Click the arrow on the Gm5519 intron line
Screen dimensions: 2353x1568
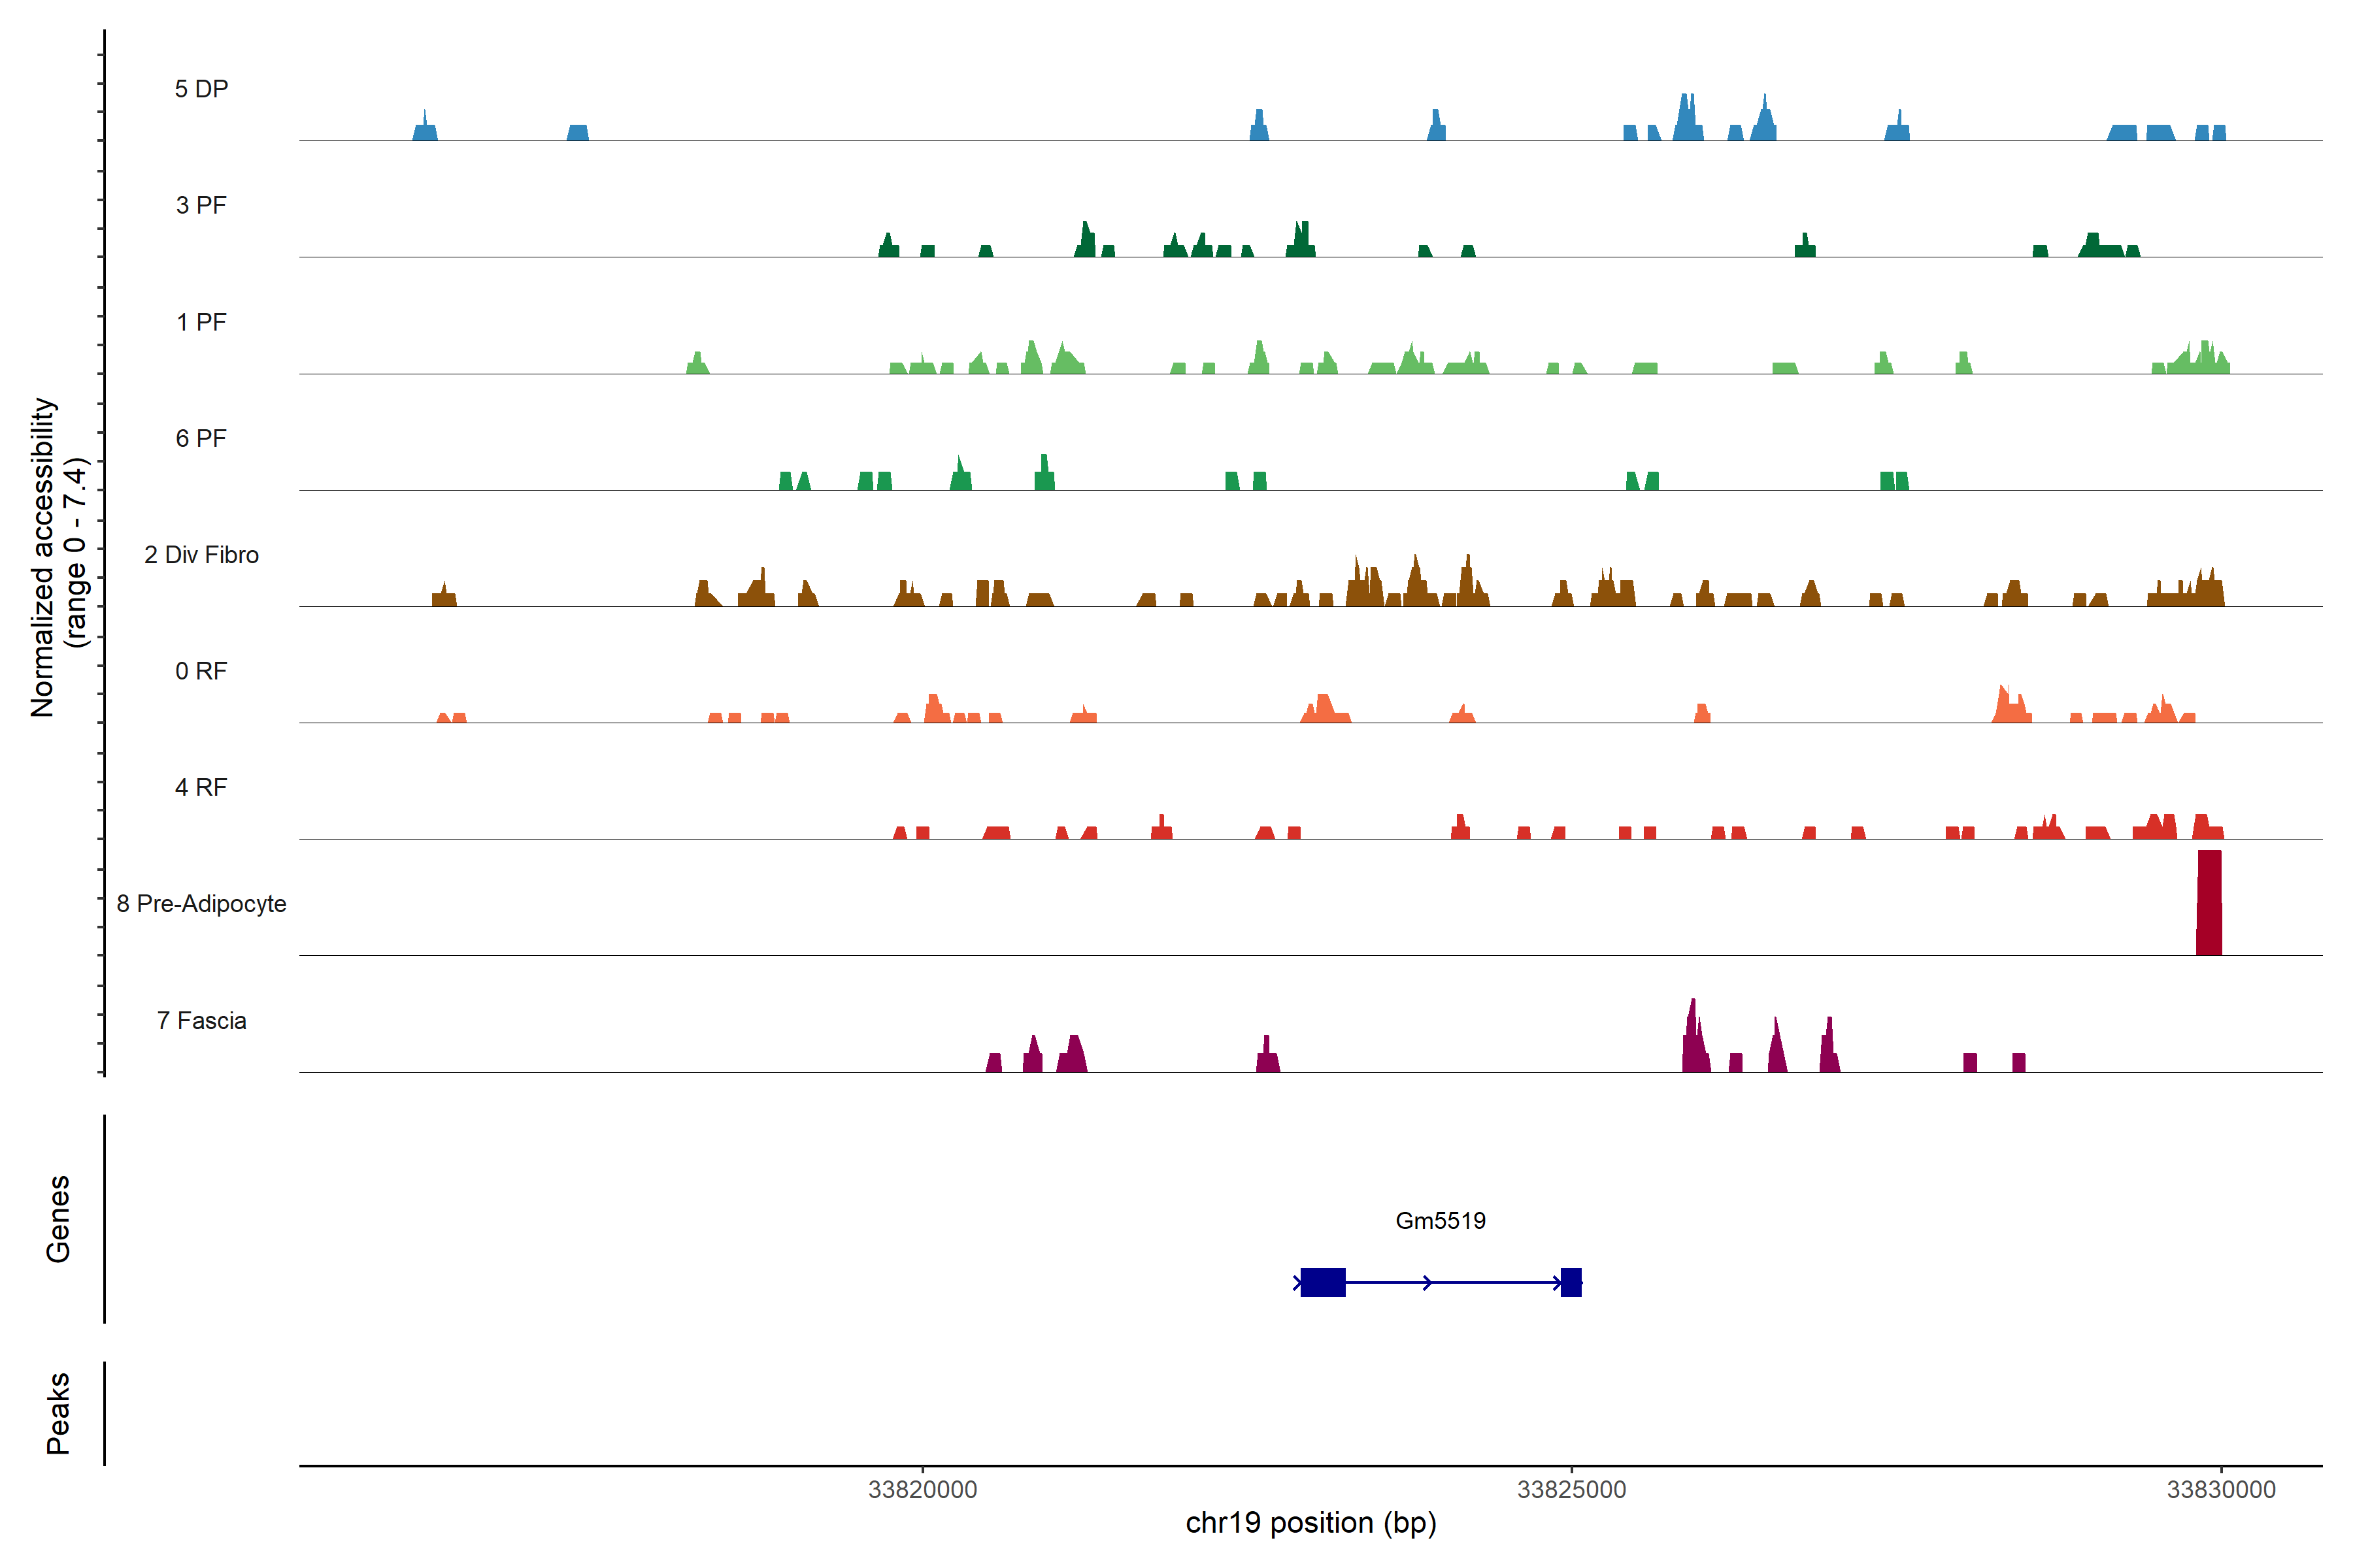click(1427, 1282)
